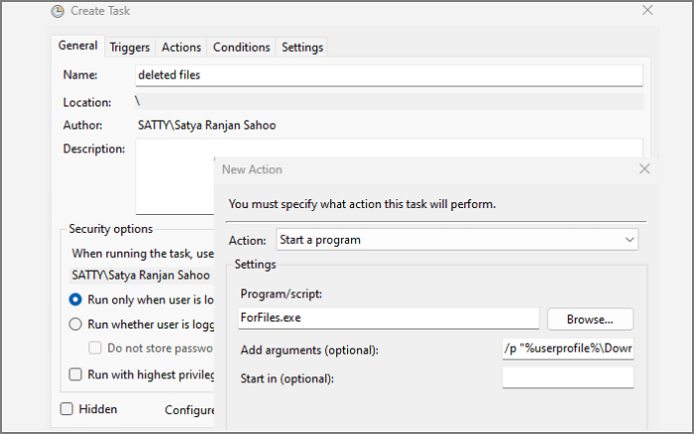Select the Conditions tab
Image resolution: width=694 pixels, height=434 pixels.
241,48
